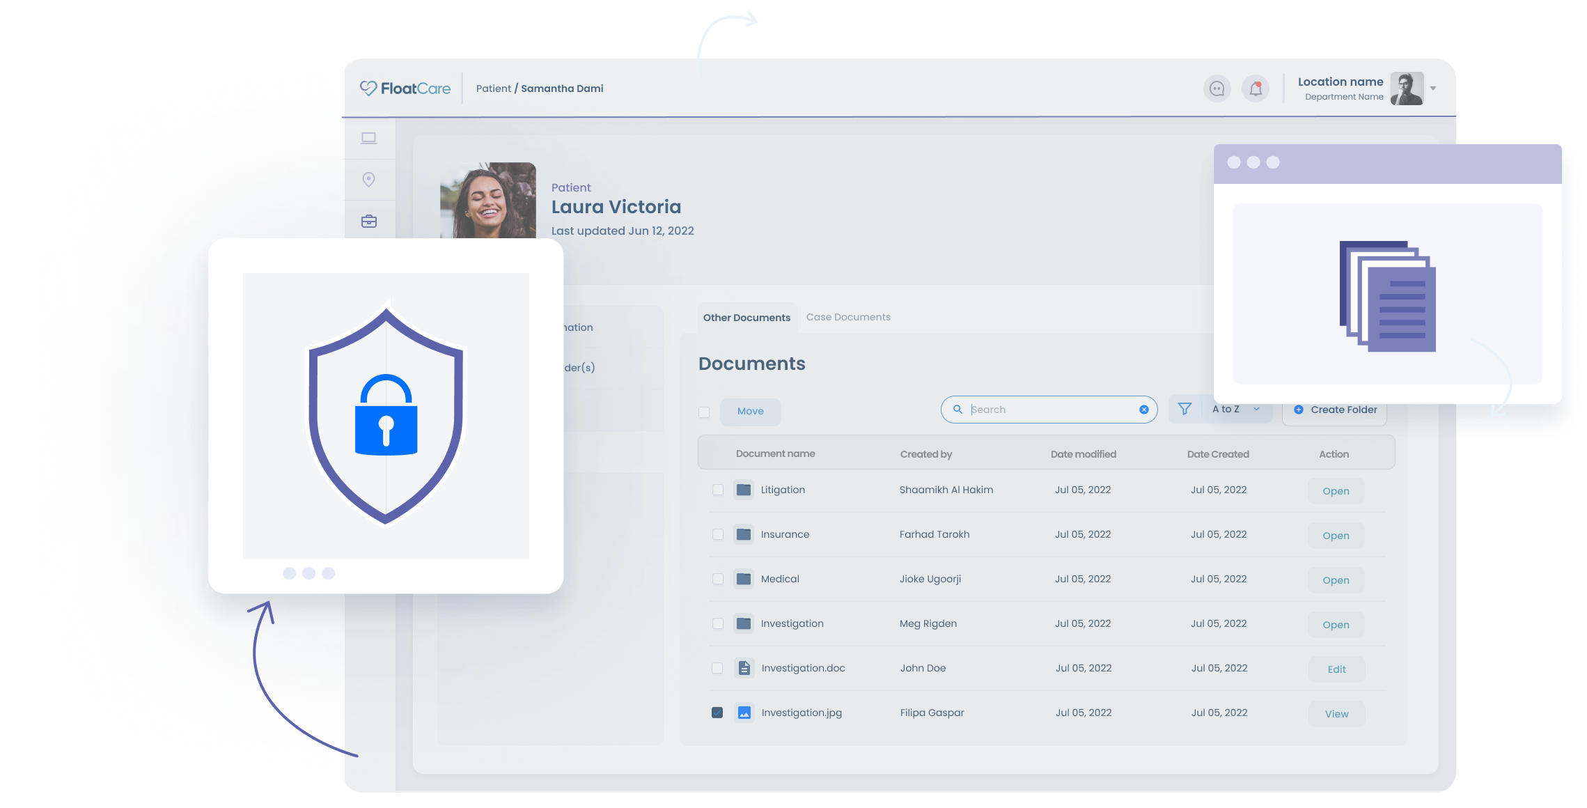Image resolution: width=1587 pixels, height=808 pixels.
Task: Open the Litigation folder
Action: (1336, 491)
